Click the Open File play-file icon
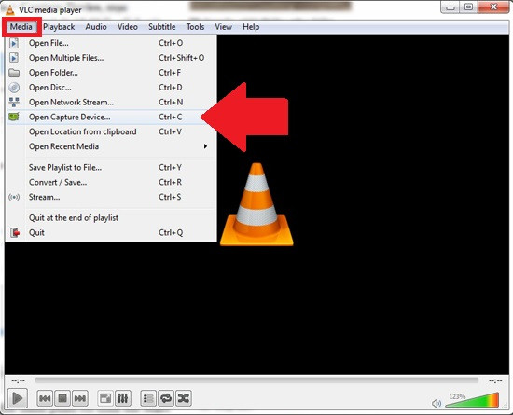The width and height of the screenshot is (513, 415). point(14,43)
